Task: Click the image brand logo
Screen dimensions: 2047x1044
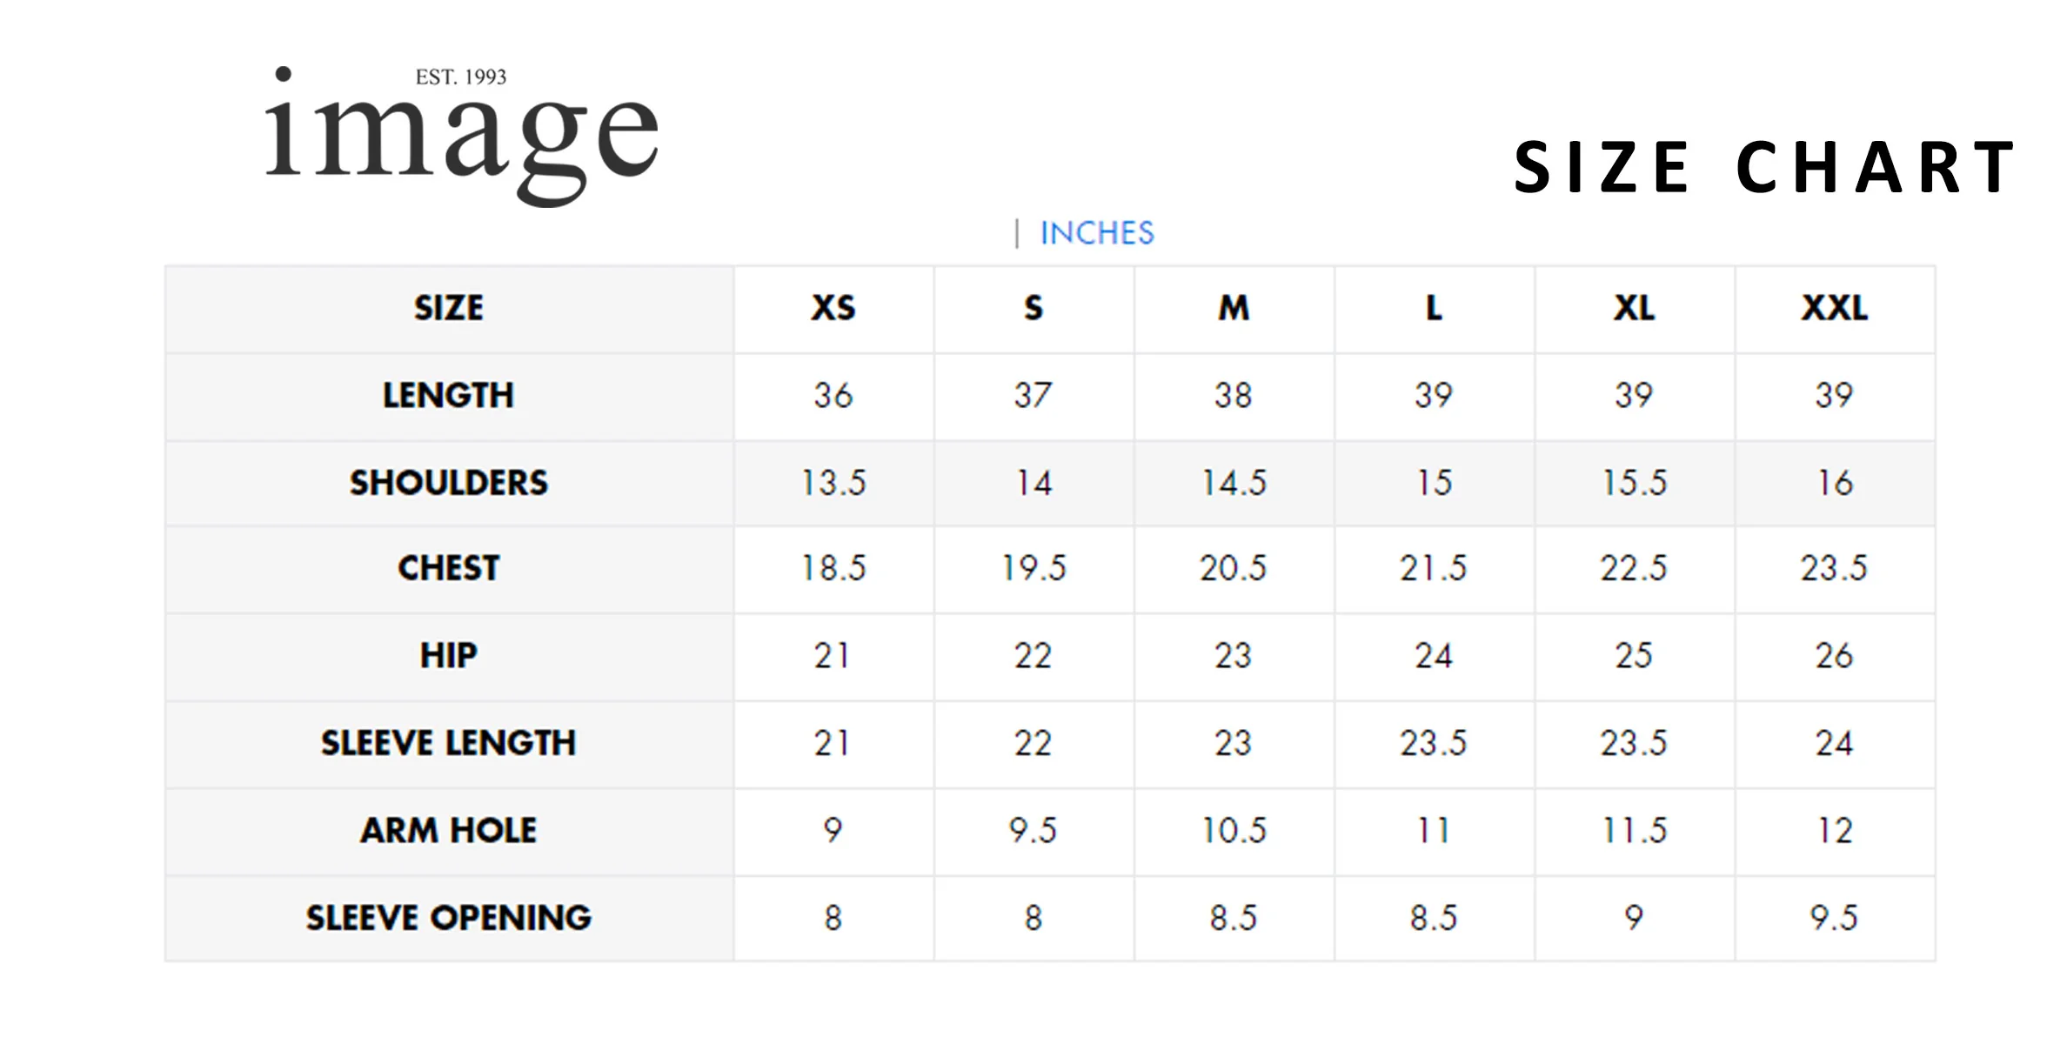Action: click(x=461, y=139)
